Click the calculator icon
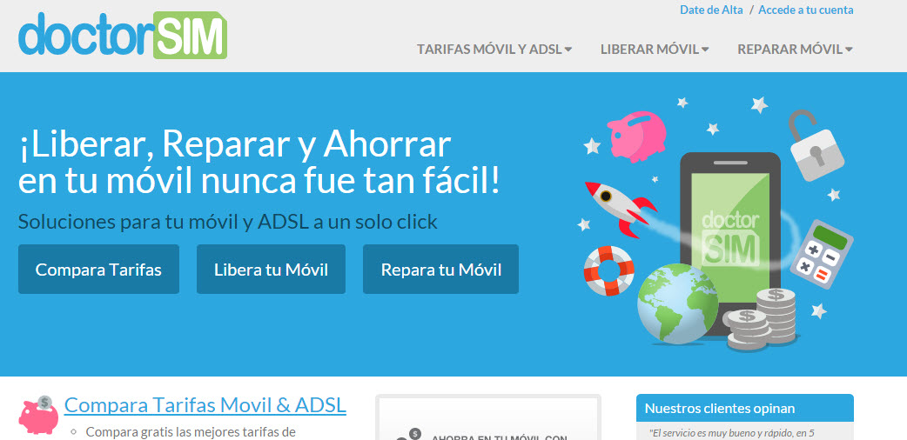 click(x=821, y=254)
